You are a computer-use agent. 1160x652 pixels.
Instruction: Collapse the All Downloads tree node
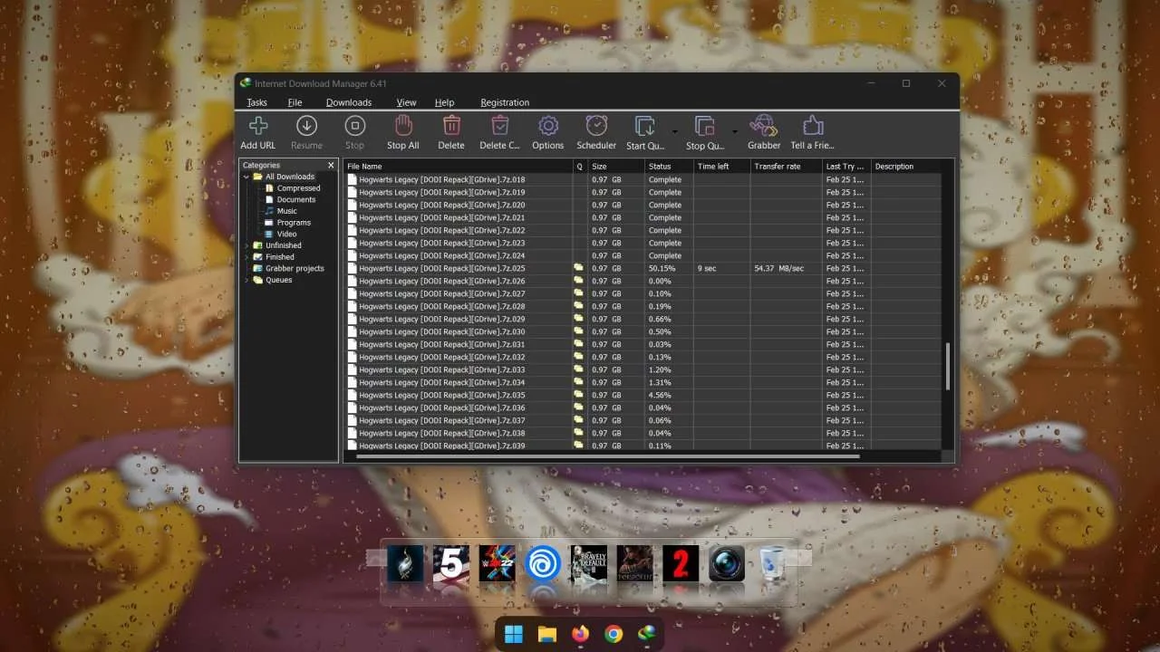point(246,177)
